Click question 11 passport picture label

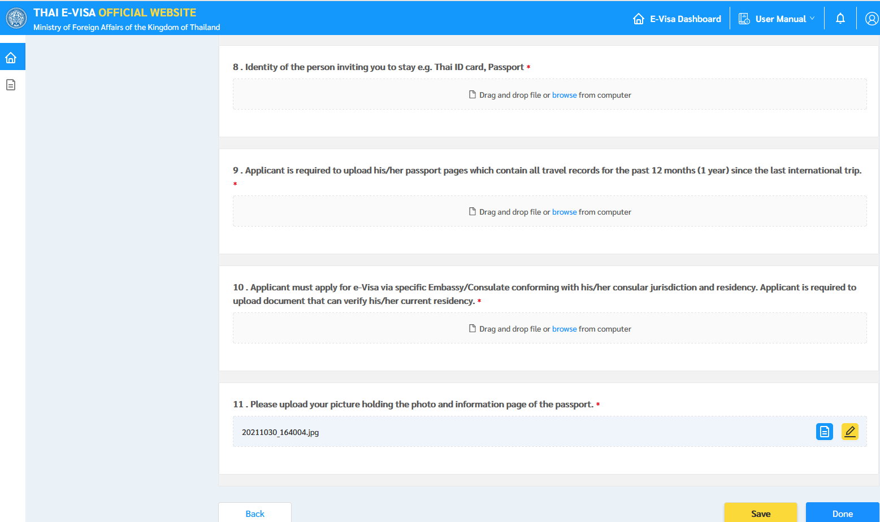click(x=417, y=404)
